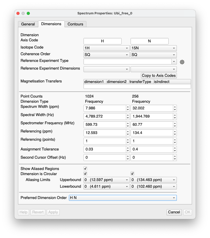Click the gear icon beside Reference Experiment Type
This screenshot has height=238, width=210.
pyautogui.click(x=182, y=62)
